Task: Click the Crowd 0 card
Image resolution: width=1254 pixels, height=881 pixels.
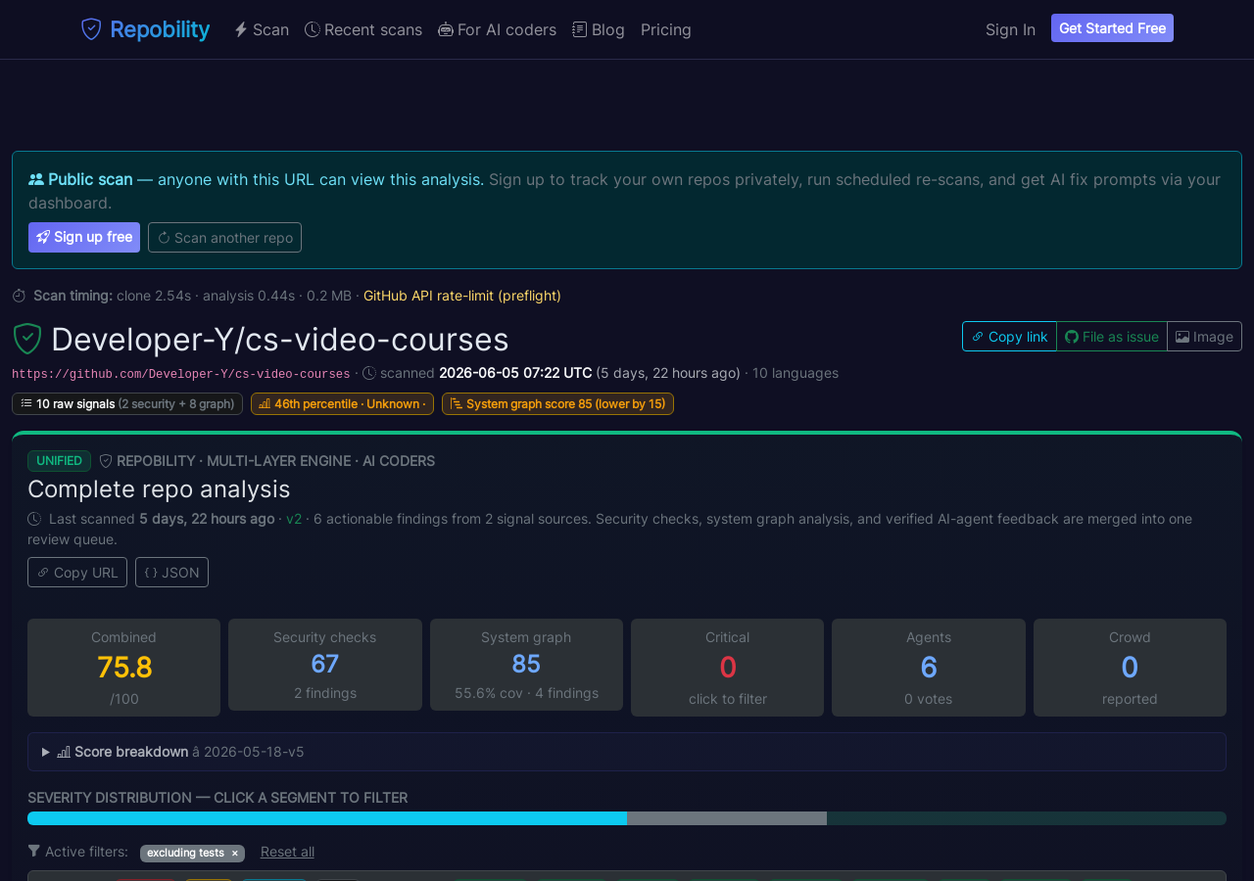Action: pyautogui.click(x=1130, y=668)
